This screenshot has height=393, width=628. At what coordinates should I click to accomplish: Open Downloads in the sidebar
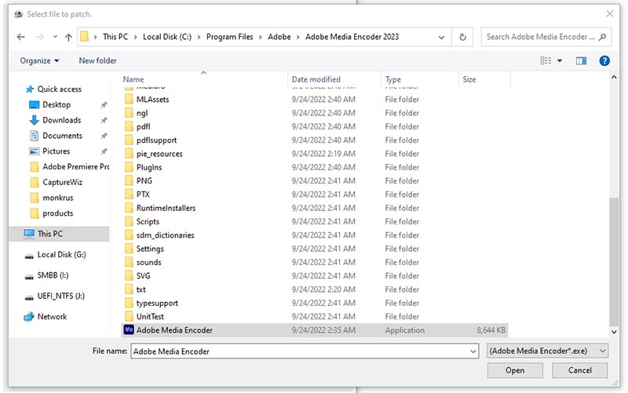coord(62,121)
